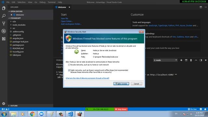The width and height of the screenshot is (208, 117).
Task: Open Zoom from the taskbar
Action: click(42, 114)
